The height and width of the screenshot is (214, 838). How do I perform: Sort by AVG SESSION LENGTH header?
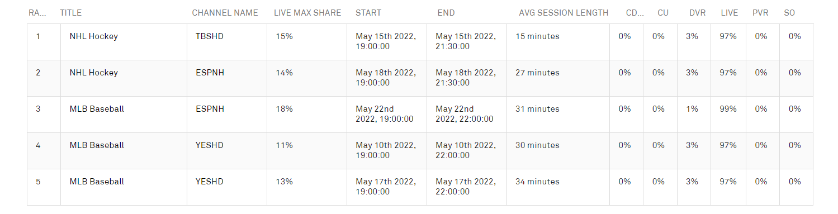[564, 13]
